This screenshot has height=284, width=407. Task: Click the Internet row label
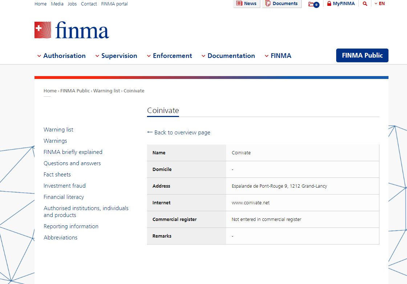pyautogui.click(x=162, y=203)
